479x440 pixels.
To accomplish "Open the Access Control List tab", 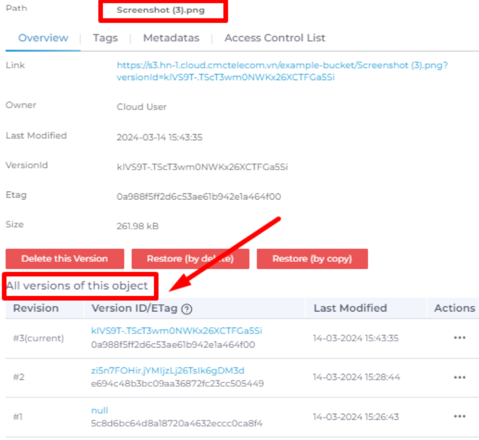I will 275,38.
